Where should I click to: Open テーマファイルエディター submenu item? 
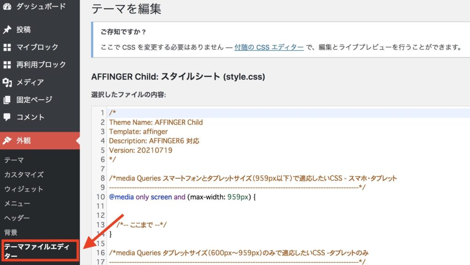[x=40, y=251]
